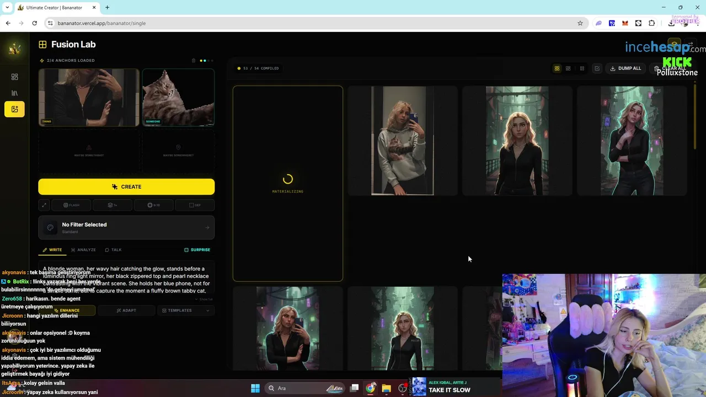Viewport: 706px width, 397px height.
Task: Select the FLASH model option
Action: click(71, 205)
